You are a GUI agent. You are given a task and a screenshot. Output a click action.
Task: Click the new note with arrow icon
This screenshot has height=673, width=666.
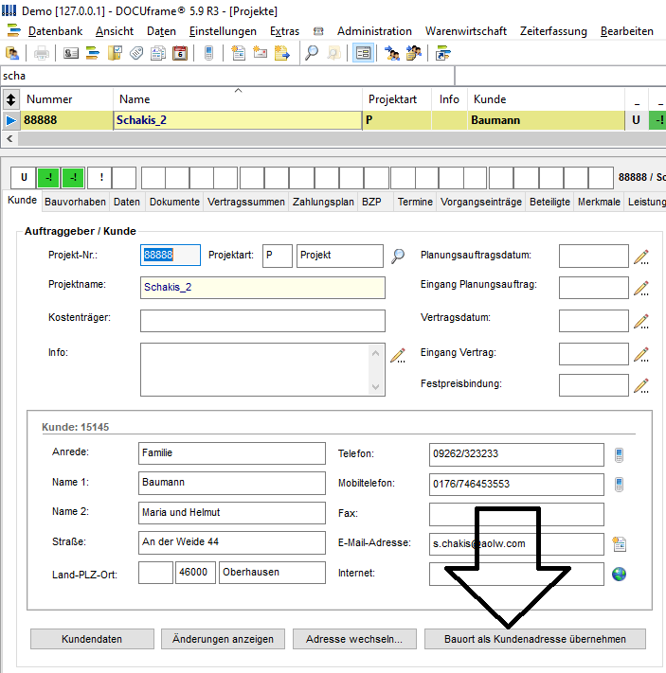pyautogui.click(x=282, y=54)
